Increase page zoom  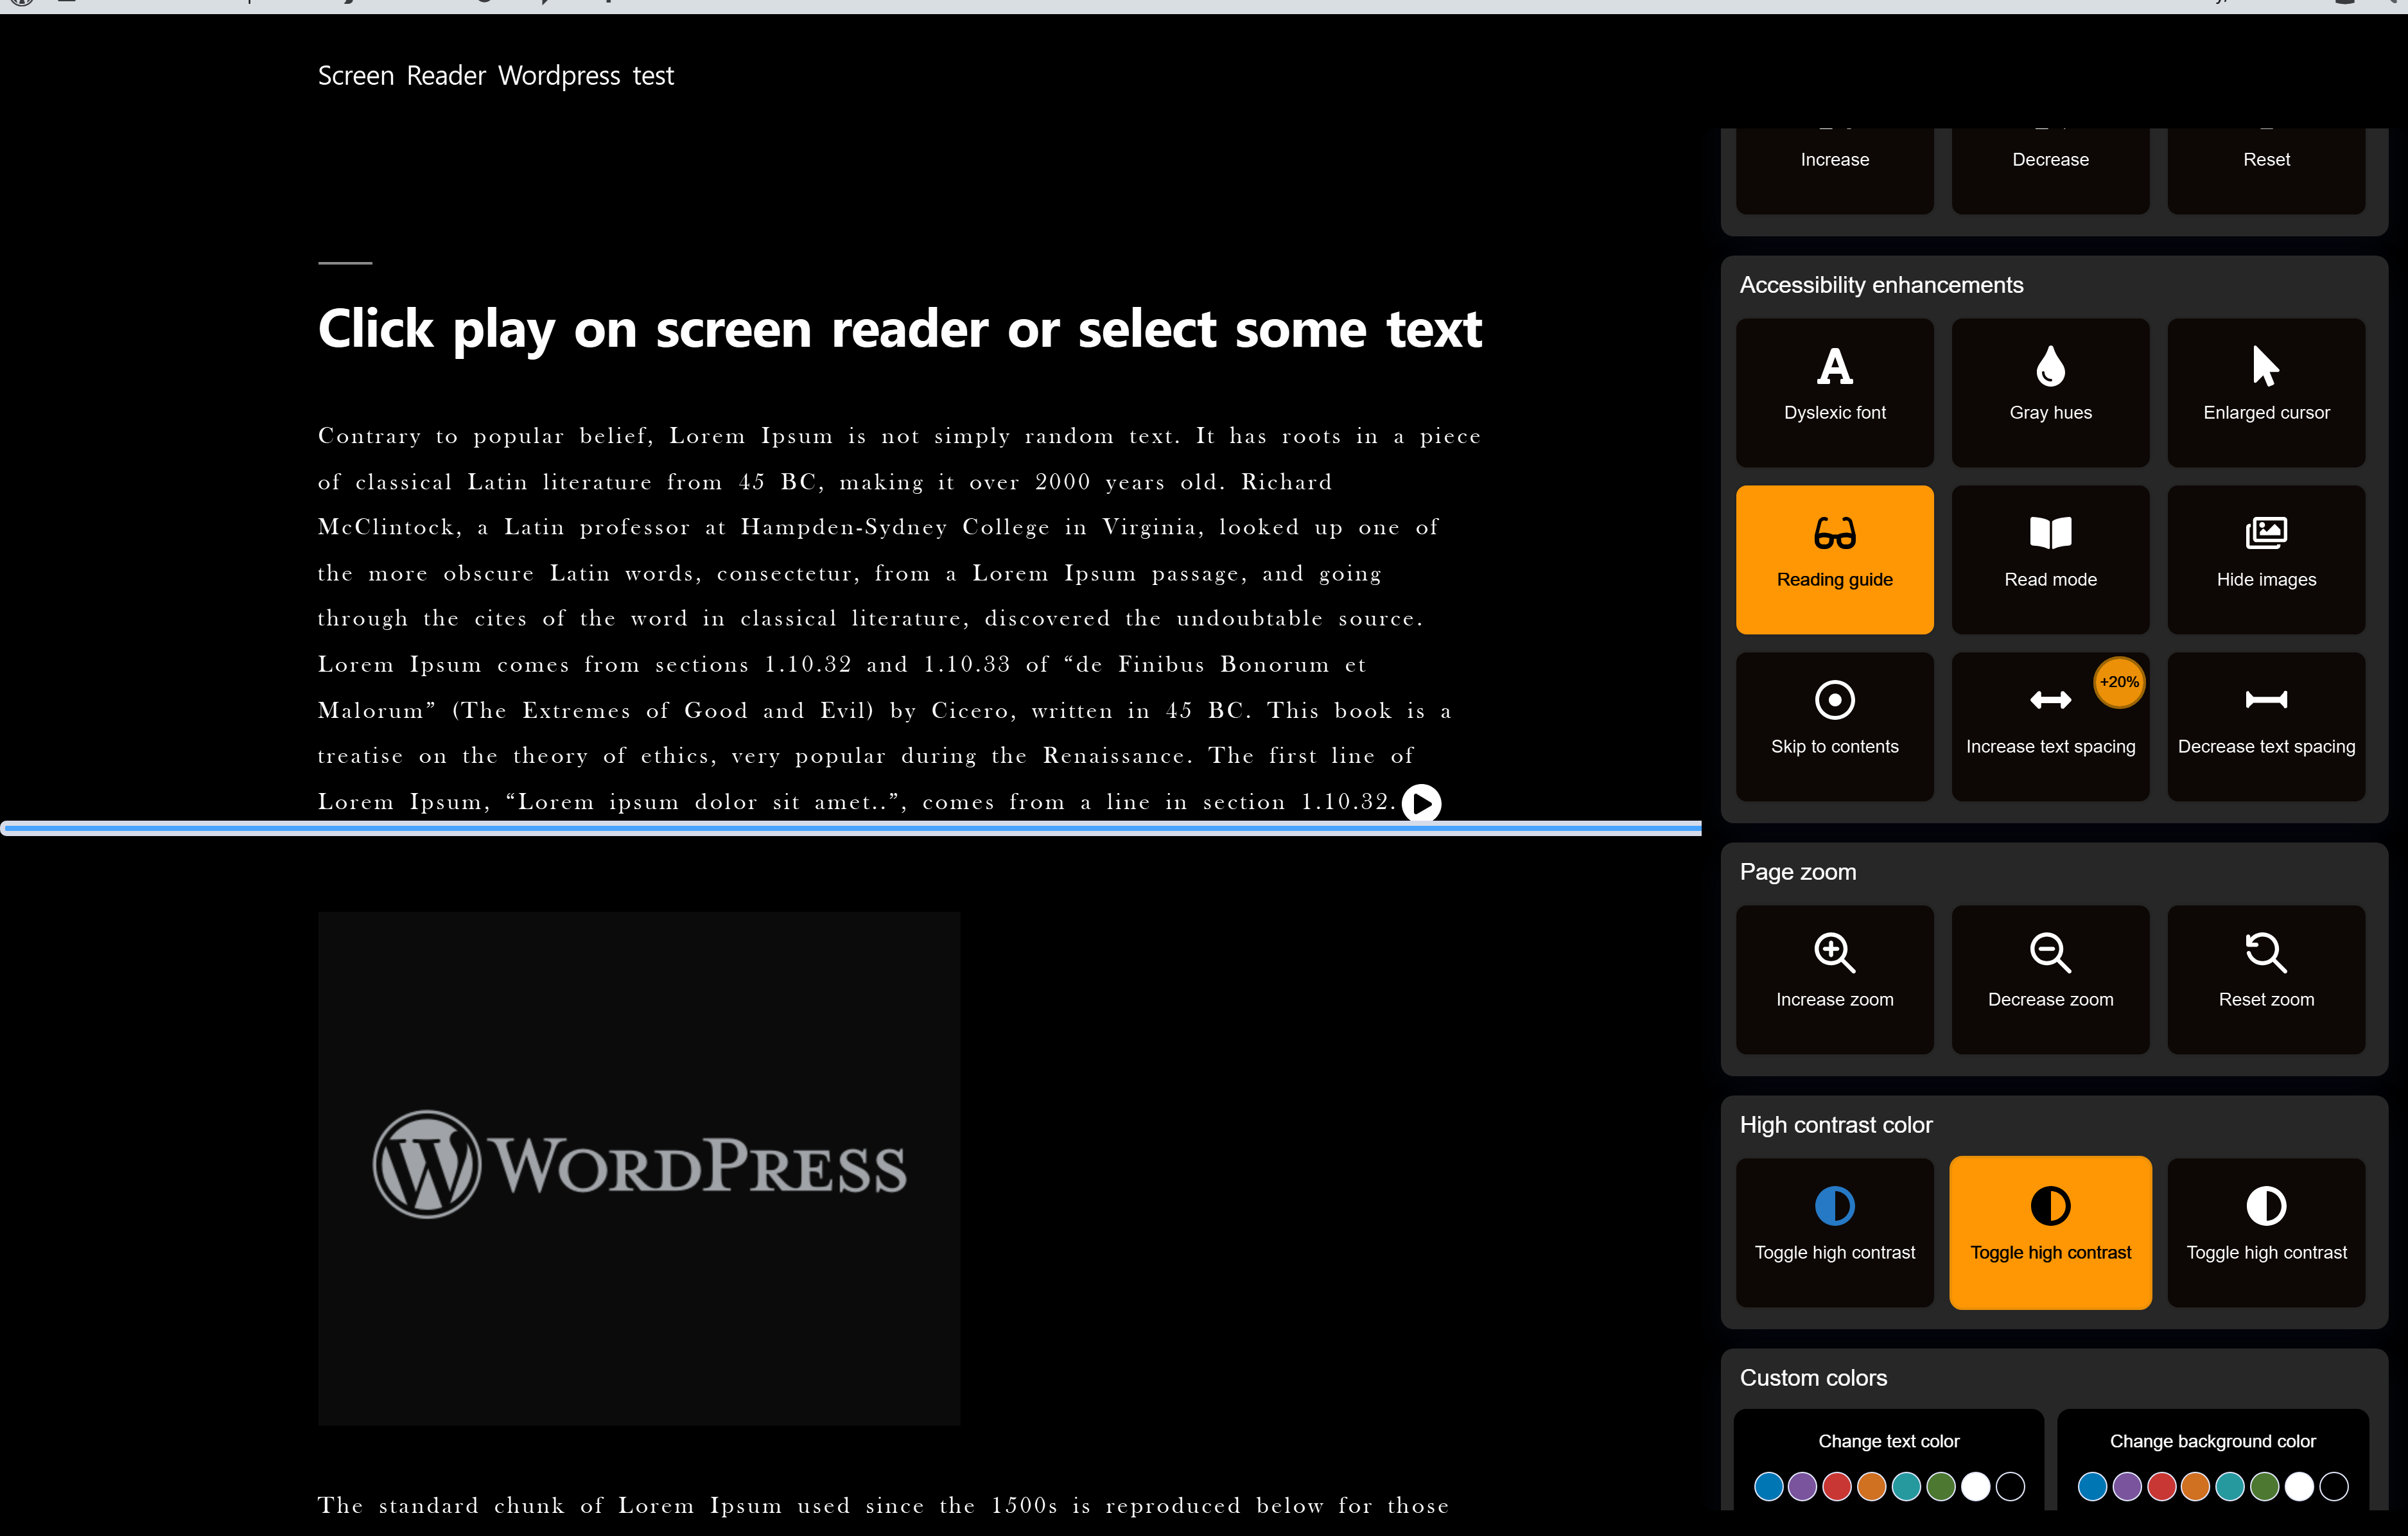click(x=1834, y=978)
